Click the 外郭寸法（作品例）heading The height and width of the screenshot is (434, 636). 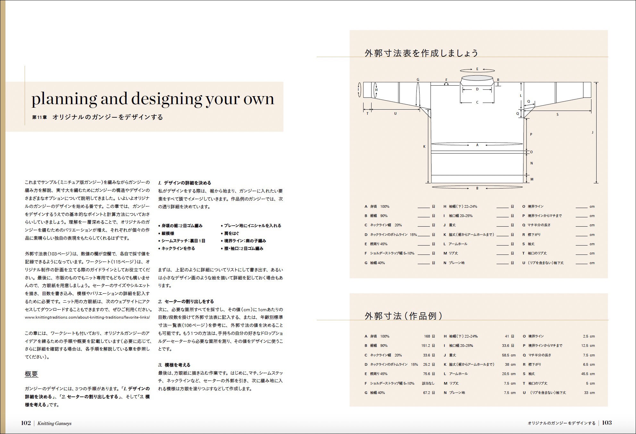point(404,316)
